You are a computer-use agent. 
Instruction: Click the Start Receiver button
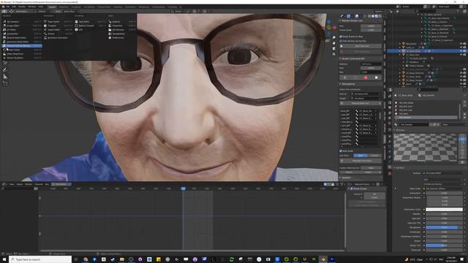point(361,46)
